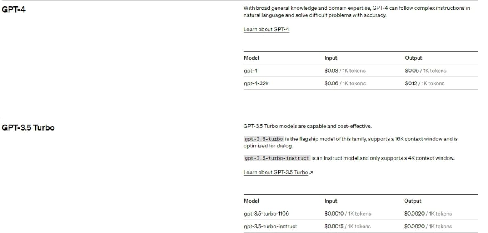This screenshot has width=488, height=233.
Task: Click the Output column header in GPT-4 table
Action: click(413, 58)
